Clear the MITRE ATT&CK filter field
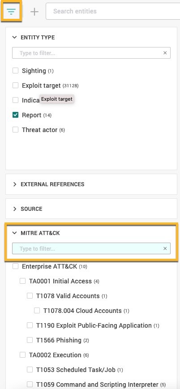This screenshot has width=180, height=389. click(165, 248)
